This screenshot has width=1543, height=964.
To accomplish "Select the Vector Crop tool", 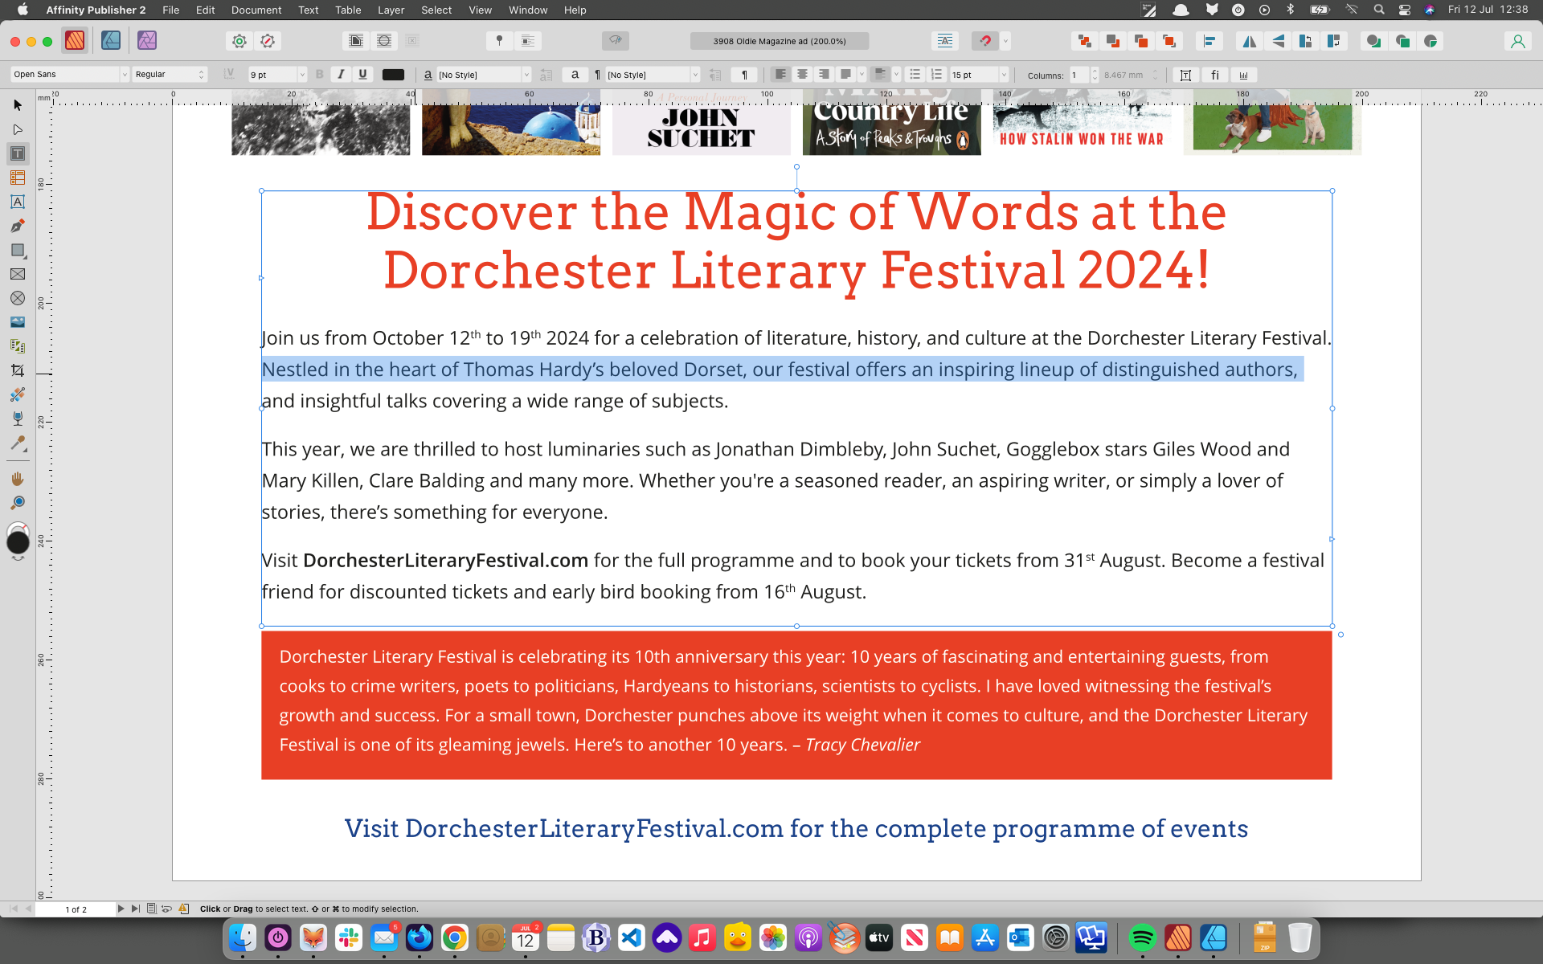I will (18, 370).
